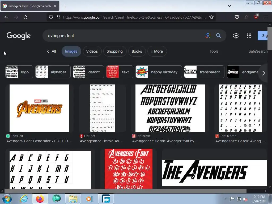This screenshot has height=204, width=272.
Task: Open the Font Meme alphabet thumbnail
Action: point(241,108)
